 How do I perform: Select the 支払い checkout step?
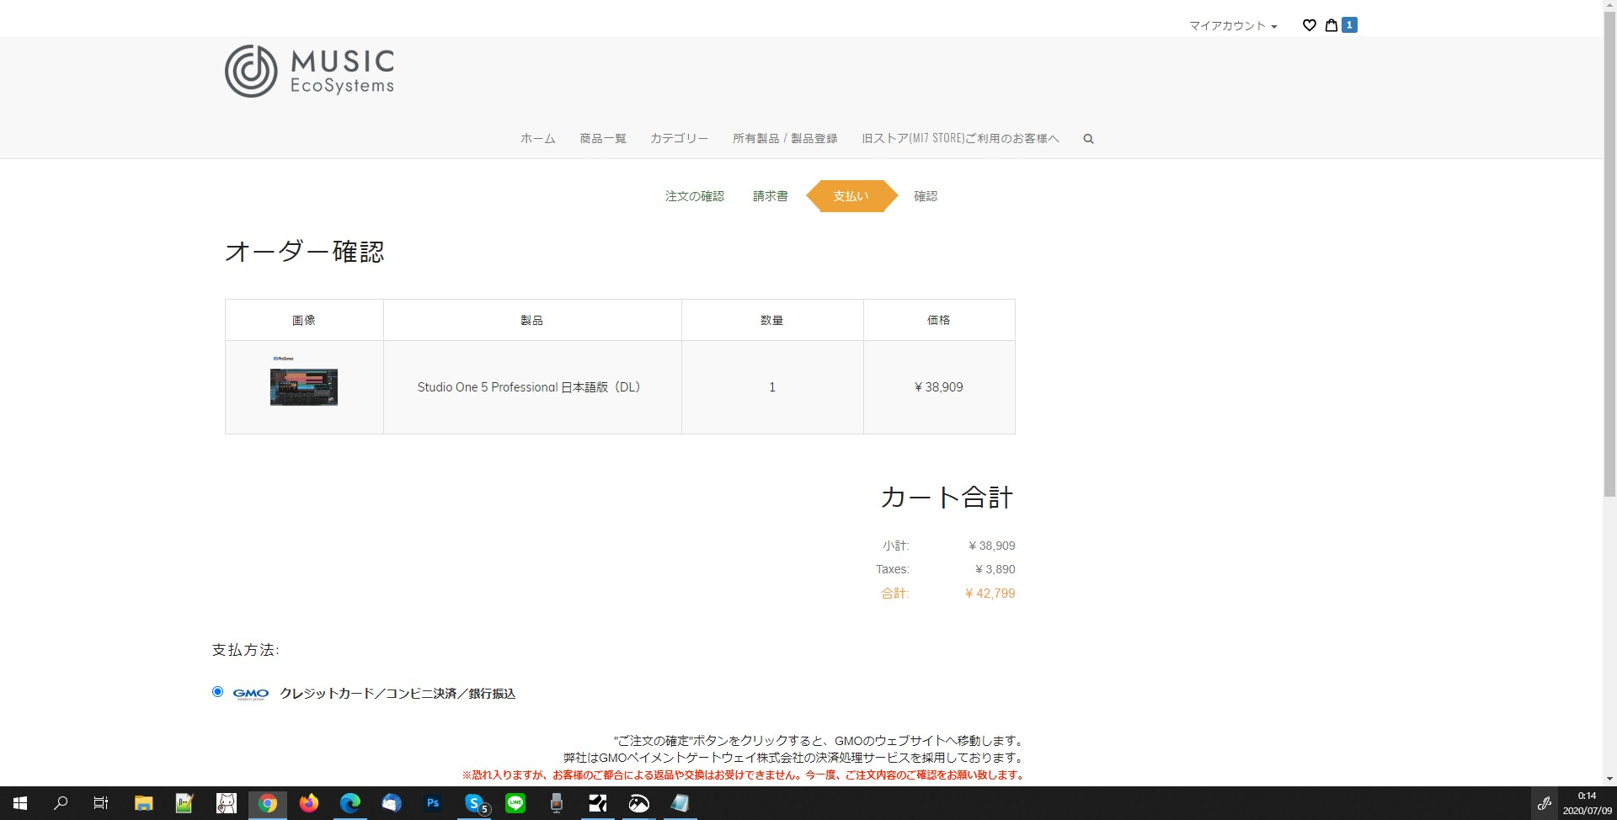tap(851, 196)
